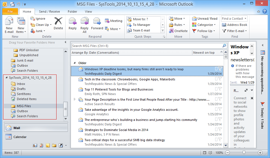Click Arrange By: Date (Conversations) header

95,53
